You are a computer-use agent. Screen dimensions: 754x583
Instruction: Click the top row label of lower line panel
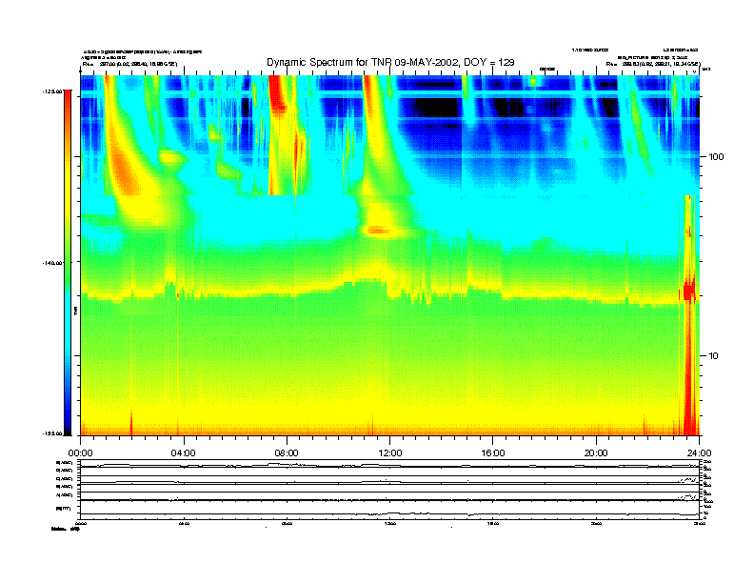(x=65, y=463)
